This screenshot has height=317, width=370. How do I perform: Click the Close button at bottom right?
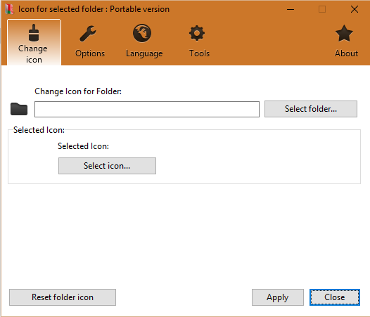click(335, 297)
